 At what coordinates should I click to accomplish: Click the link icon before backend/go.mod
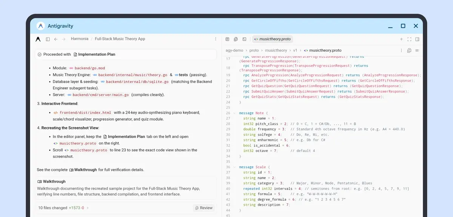[71, 68]
